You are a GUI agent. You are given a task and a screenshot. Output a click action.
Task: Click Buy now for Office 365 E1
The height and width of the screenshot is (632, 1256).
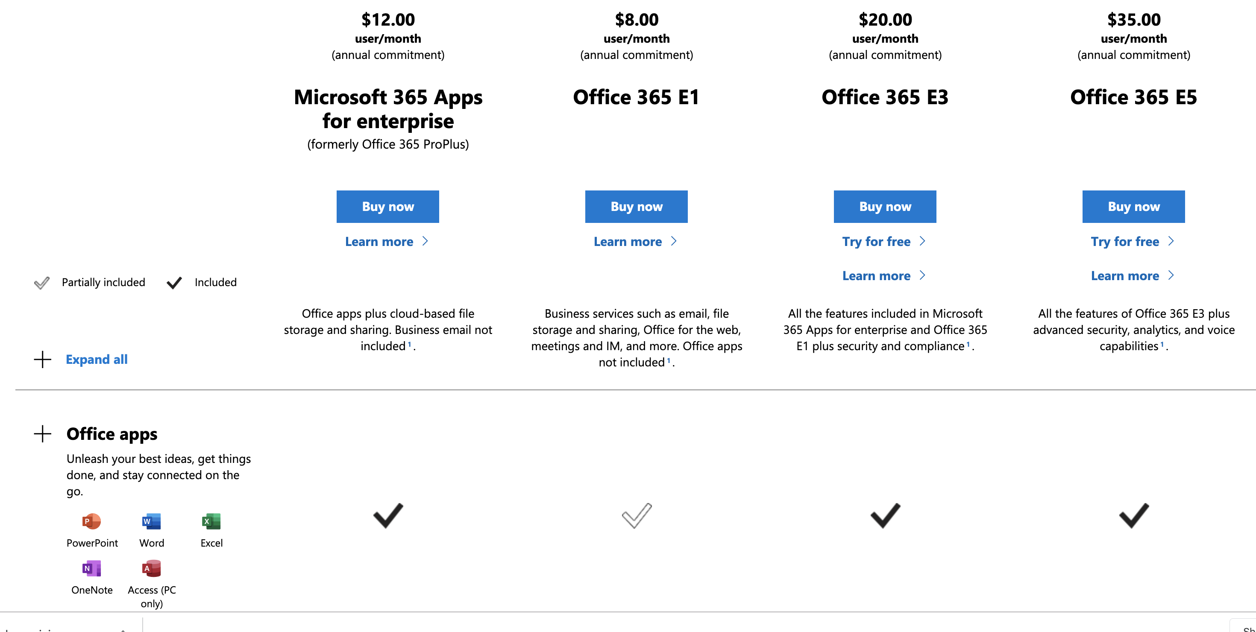tap(636, 207)
